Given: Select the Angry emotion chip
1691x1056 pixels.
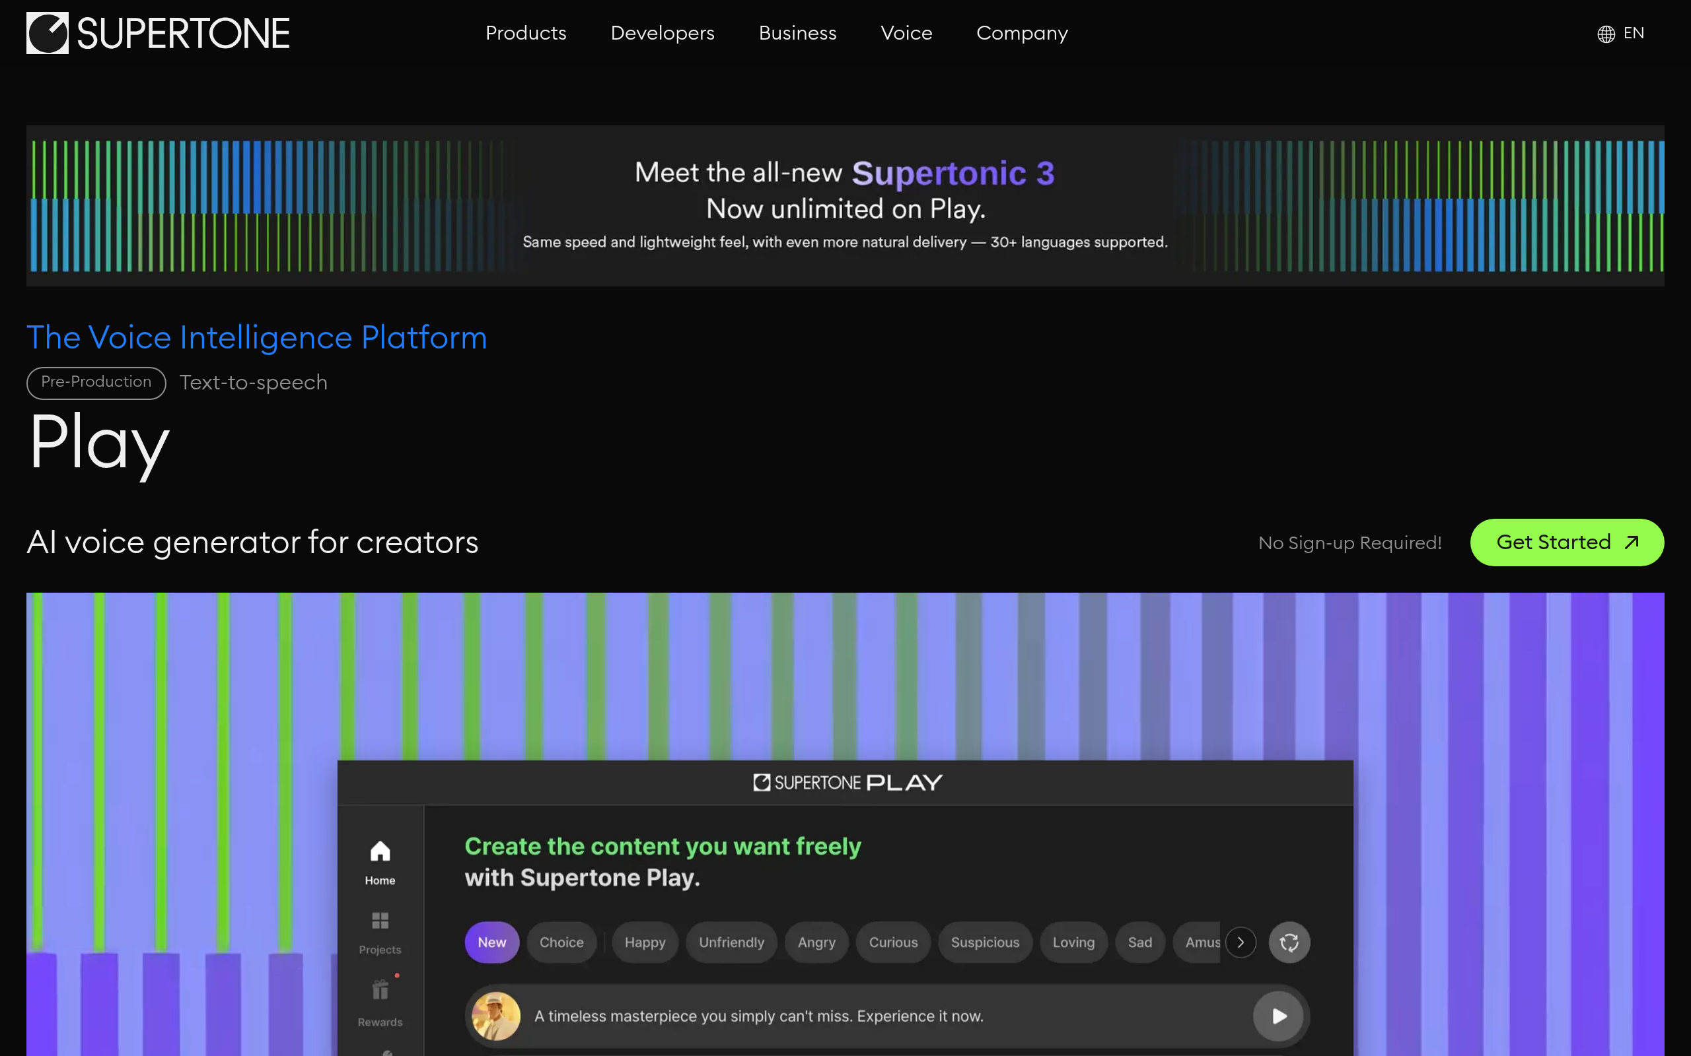Looking at the screenshot, I should pyautogui.click(x=816, y=942).
